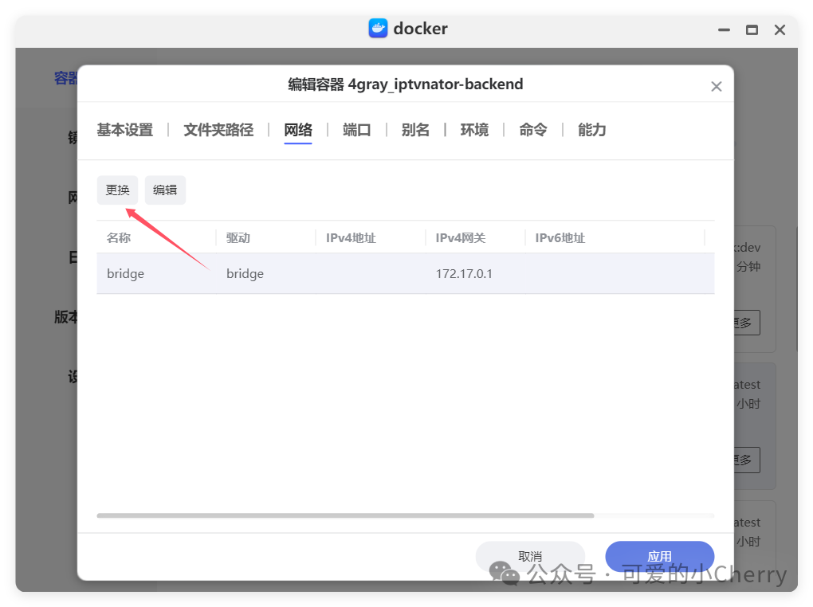Maximize the docker window

click(x=752, y=30)
